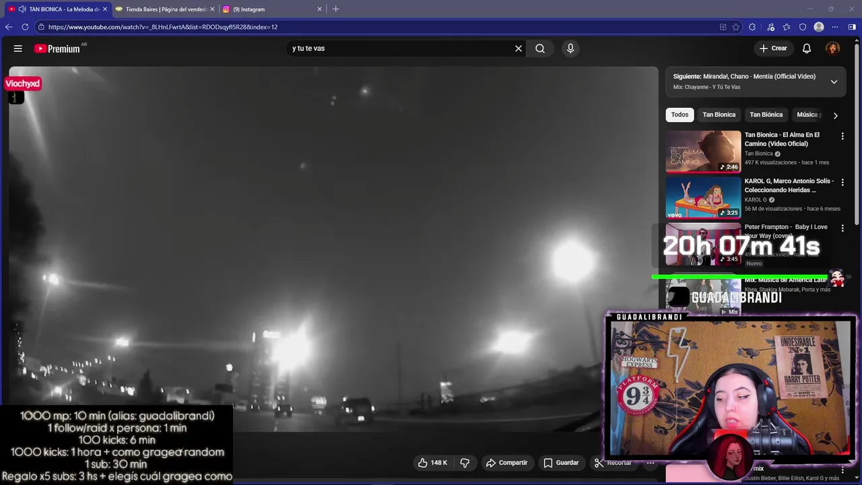Switch to TAN BIONICA YouTube tab
This screenshot has height=485, width=862.
pos(57,9)
